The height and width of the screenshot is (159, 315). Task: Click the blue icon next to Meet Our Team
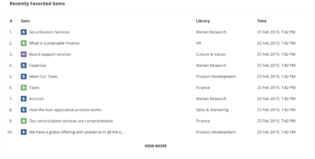[24, 76]
